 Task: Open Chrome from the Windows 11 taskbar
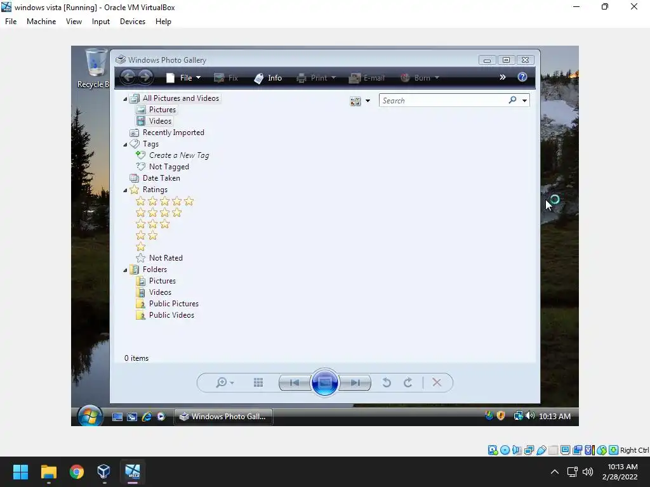point(77,472)
